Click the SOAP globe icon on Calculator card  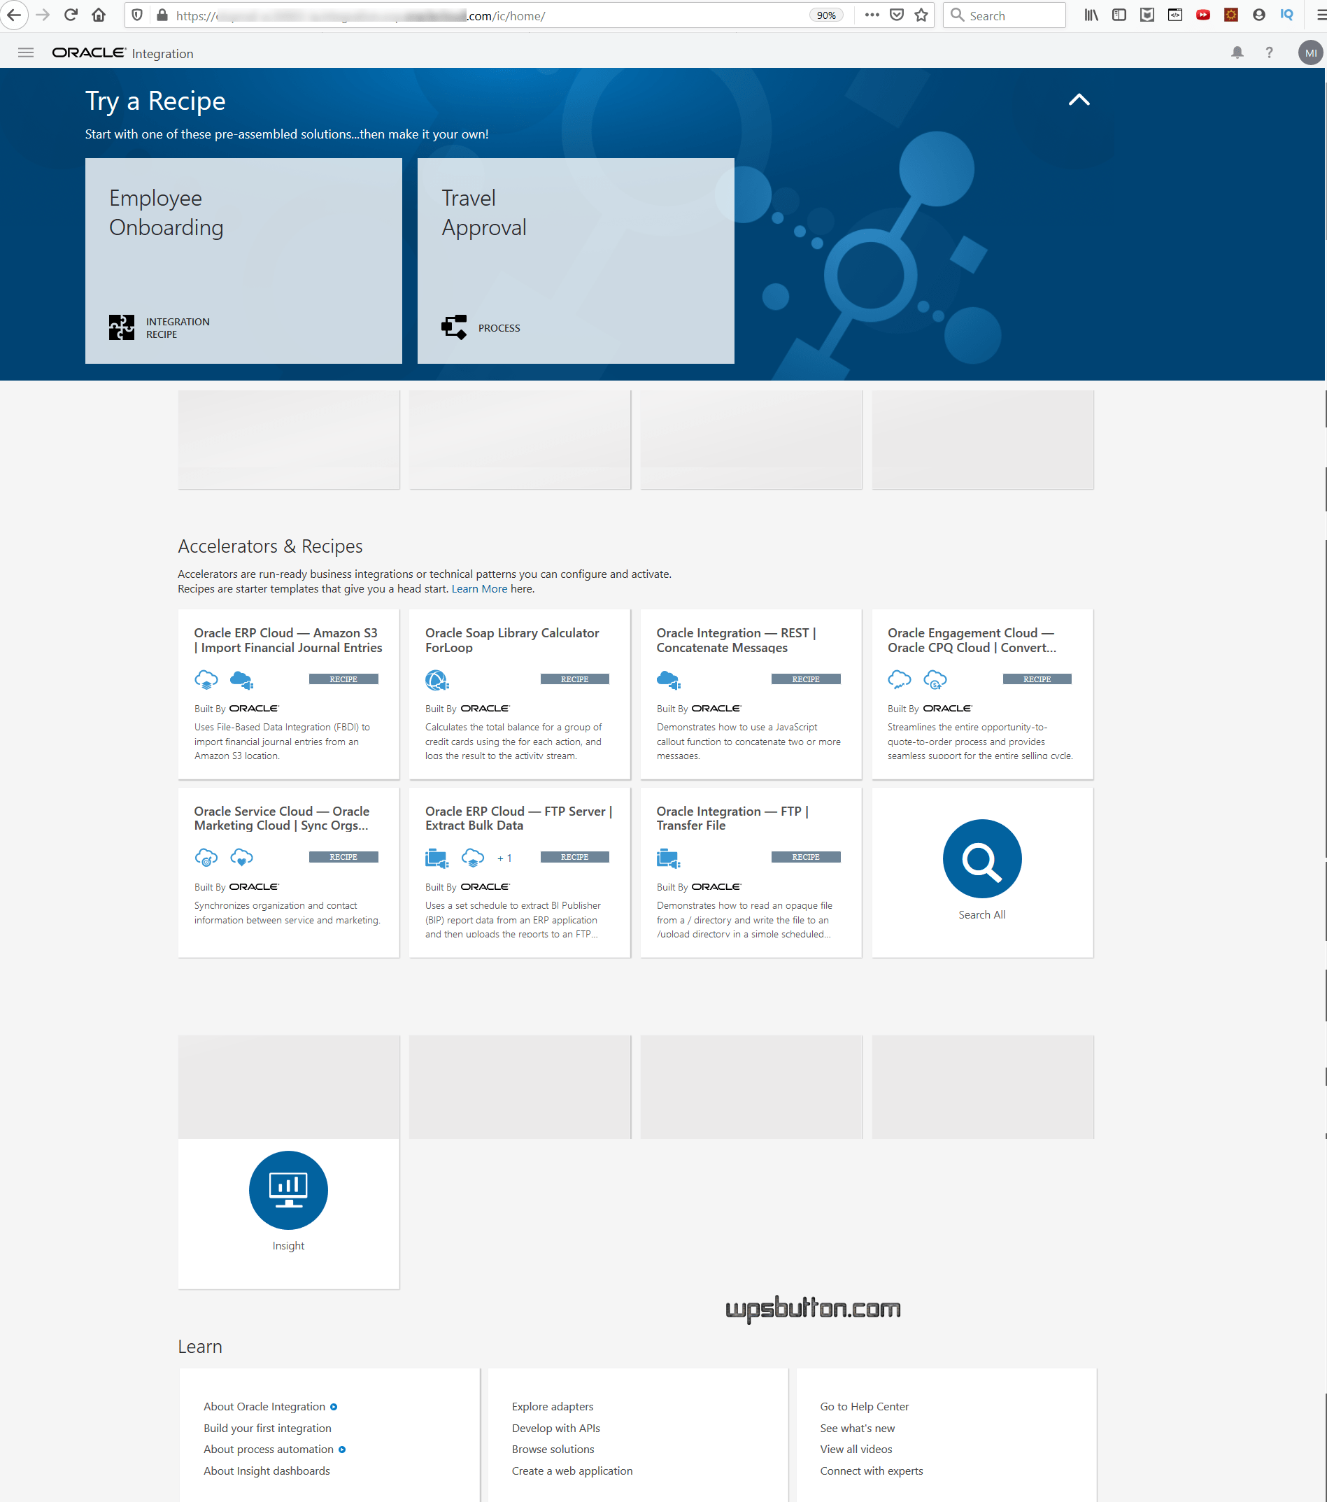point(437,680)
